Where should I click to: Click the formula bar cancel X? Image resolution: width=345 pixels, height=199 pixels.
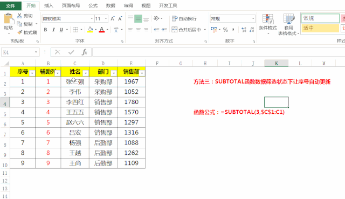tap(58, 52)
